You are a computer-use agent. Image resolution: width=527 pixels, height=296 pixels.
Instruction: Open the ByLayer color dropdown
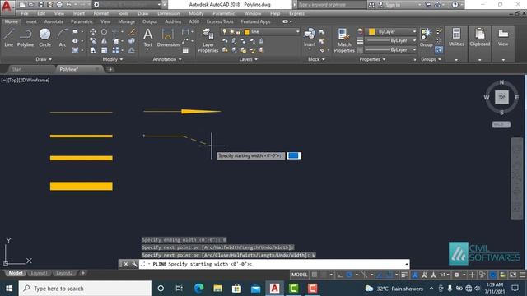tap(414, 31)
